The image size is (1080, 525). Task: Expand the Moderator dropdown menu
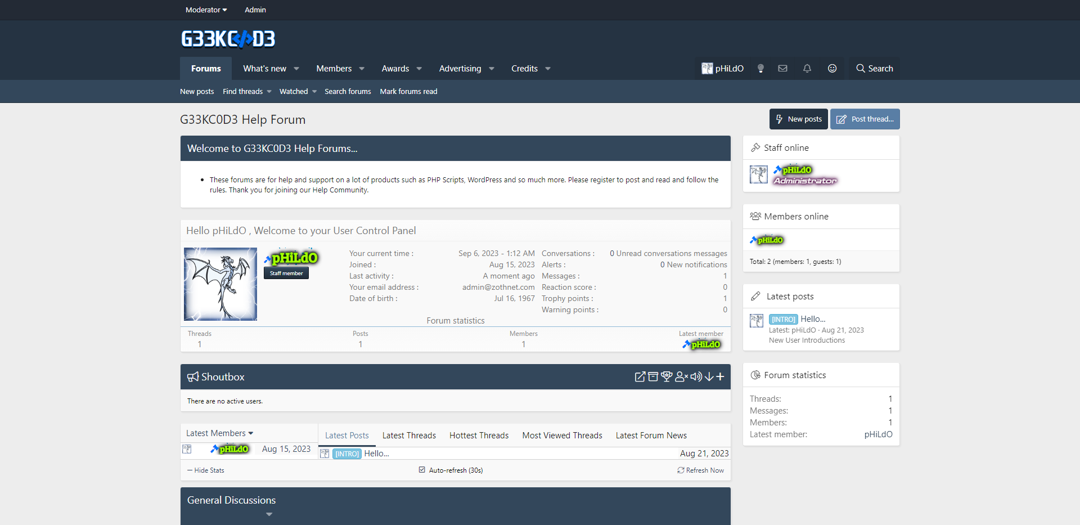click(206, 10)
